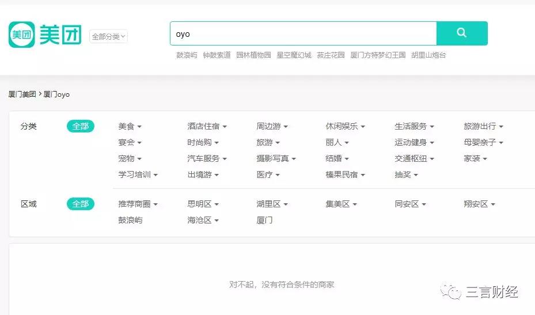Expand the 生活服务 category
Image resolution: width=535 pixels, height=315 pixels.
[x=414, y=126]
